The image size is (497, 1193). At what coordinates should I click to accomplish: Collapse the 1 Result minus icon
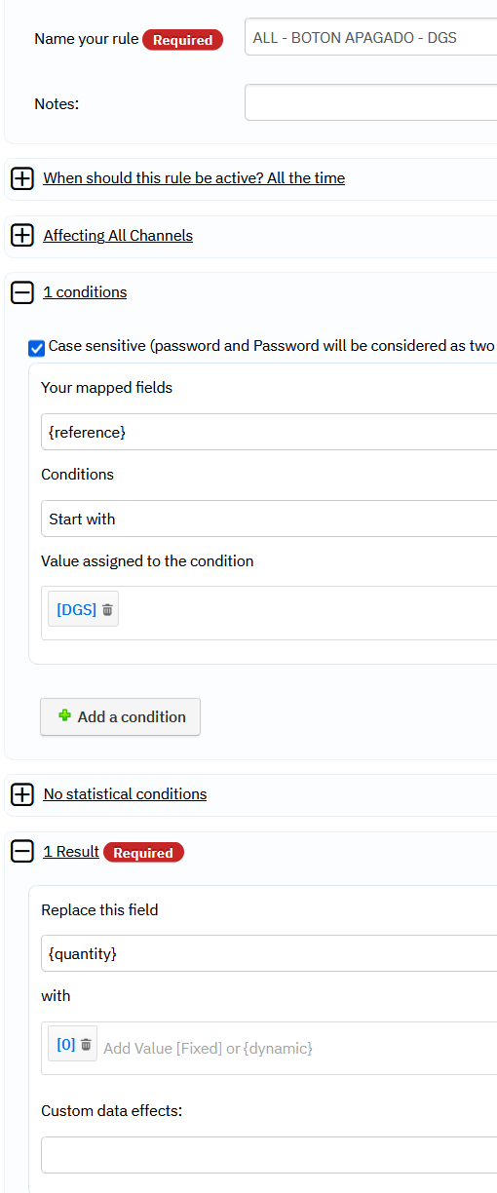tap(22, 852)
